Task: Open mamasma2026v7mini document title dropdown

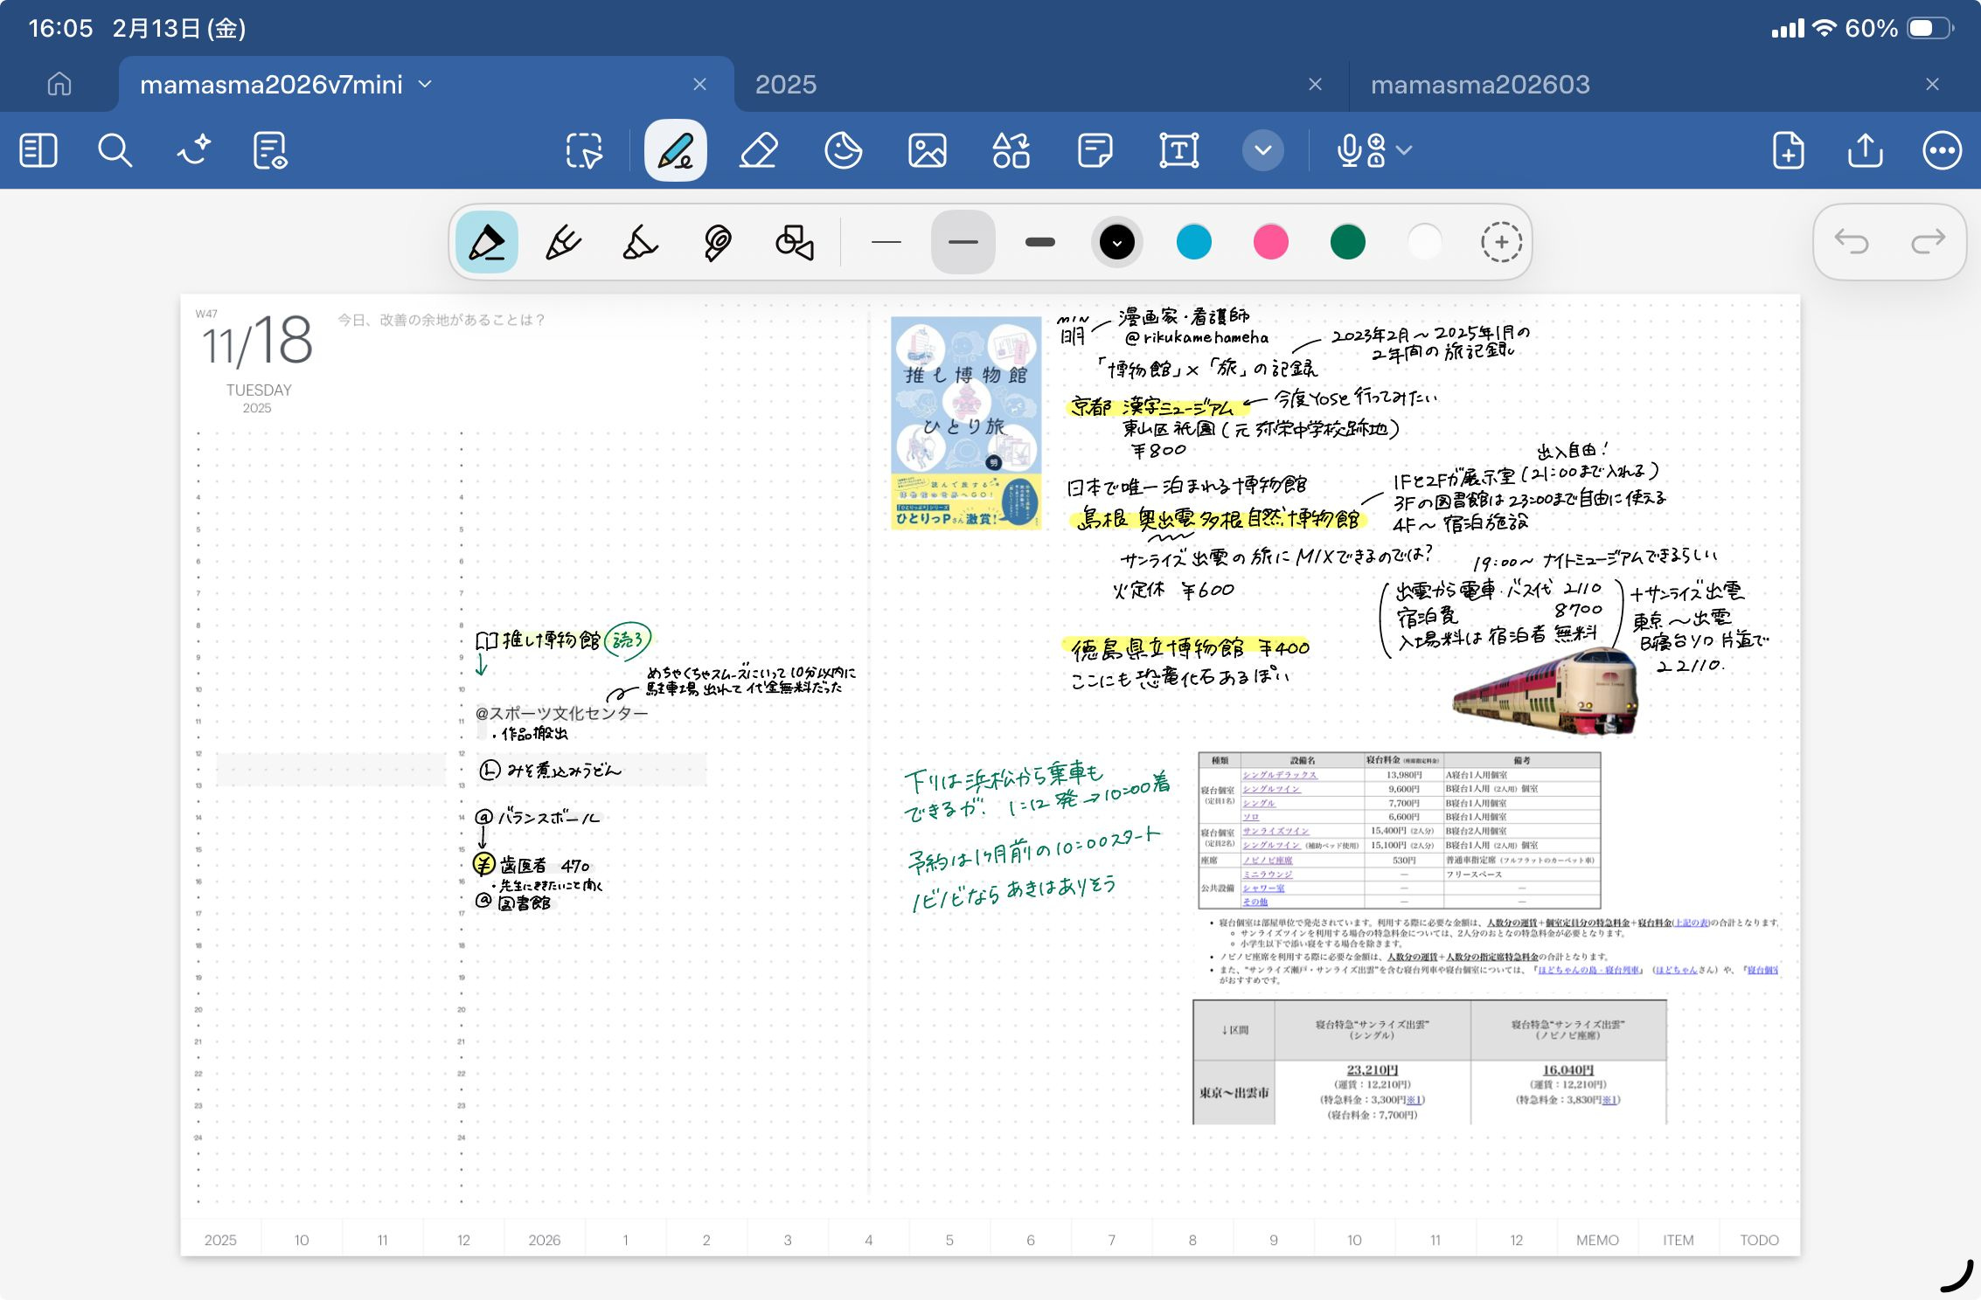Action: (426, 84)
